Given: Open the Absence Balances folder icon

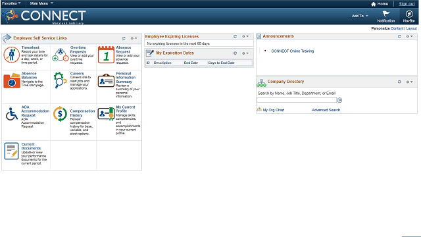Looking at the screenshot, I should (x=12, y=80).
